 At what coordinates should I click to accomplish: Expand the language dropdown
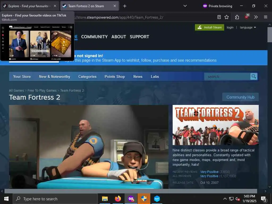pos(248,27)
